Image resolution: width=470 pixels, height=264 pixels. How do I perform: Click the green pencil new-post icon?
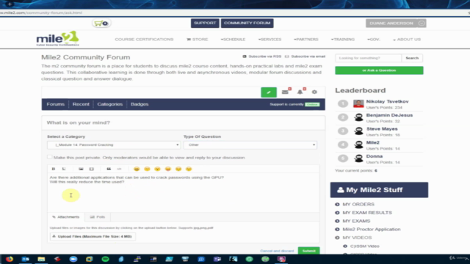click(x=269, y=92)
